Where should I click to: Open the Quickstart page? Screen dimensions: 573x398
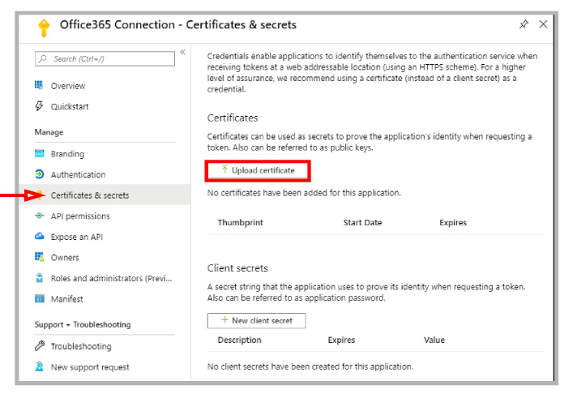pyautogui.click(x=70, y=107)
